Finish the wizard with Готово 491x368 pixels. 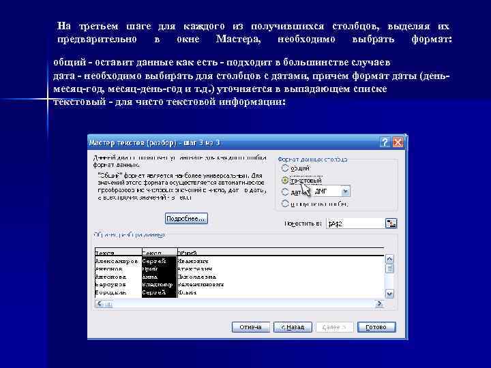pos(376,327)
